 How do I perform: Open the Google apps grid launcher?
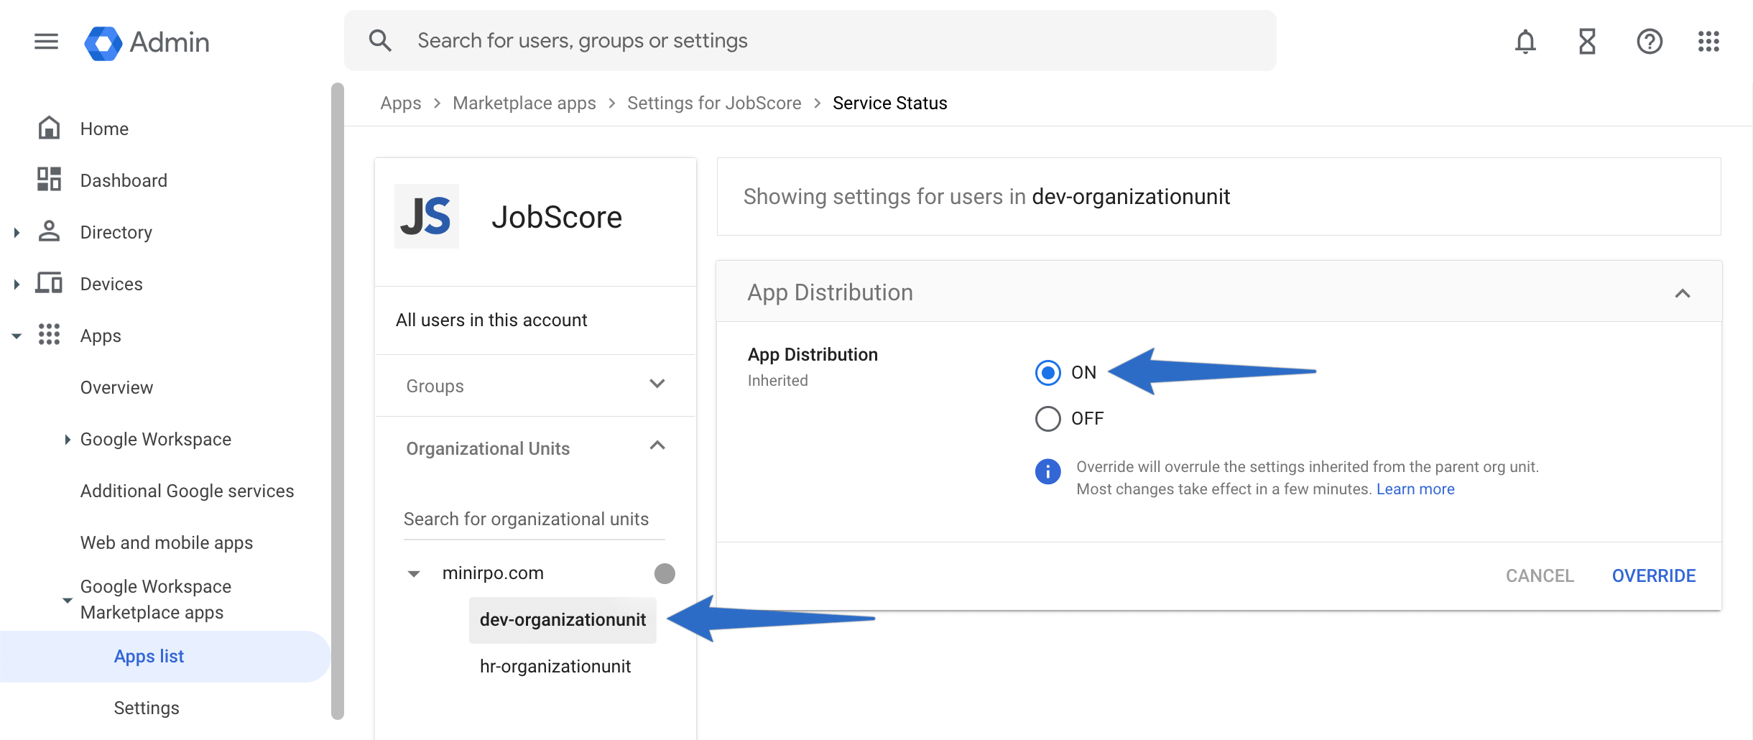1708,42
